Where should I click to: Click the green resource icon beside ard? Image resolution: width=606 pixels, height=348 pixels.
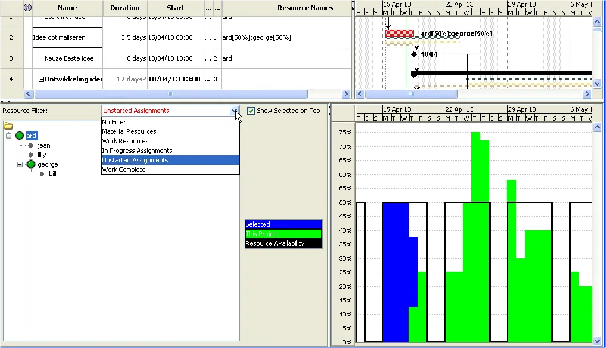coord(20,136)
